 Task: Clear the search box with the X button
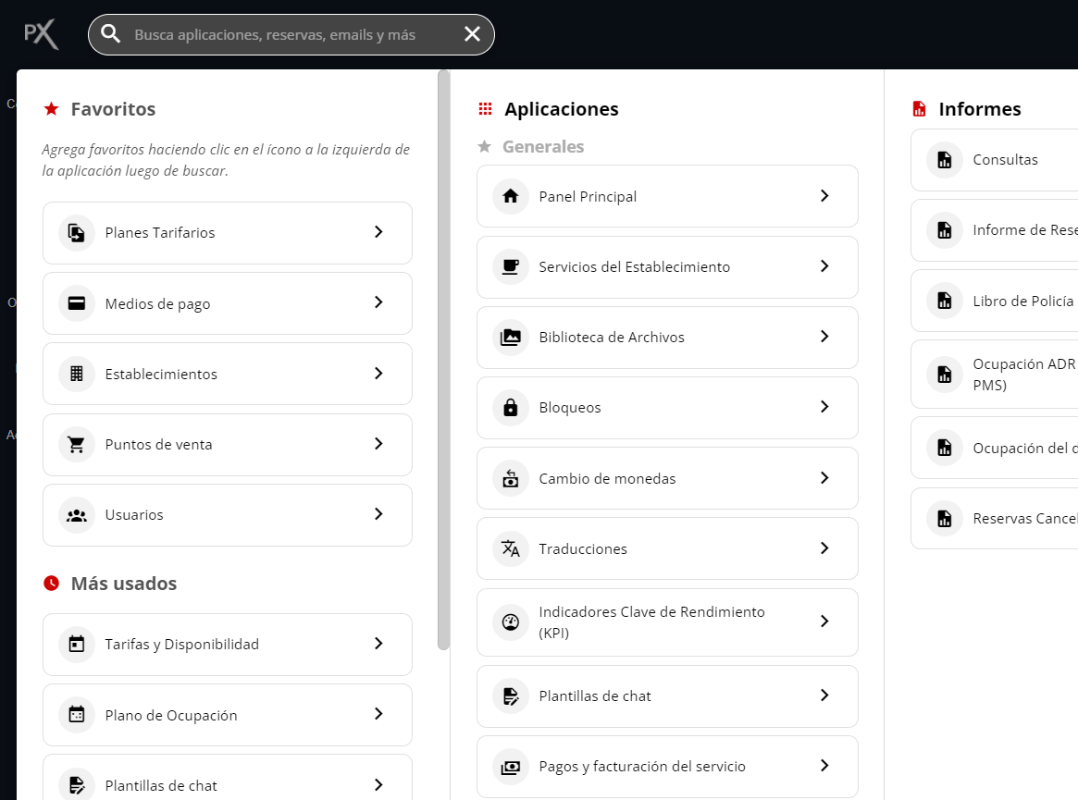pos(472,34)
